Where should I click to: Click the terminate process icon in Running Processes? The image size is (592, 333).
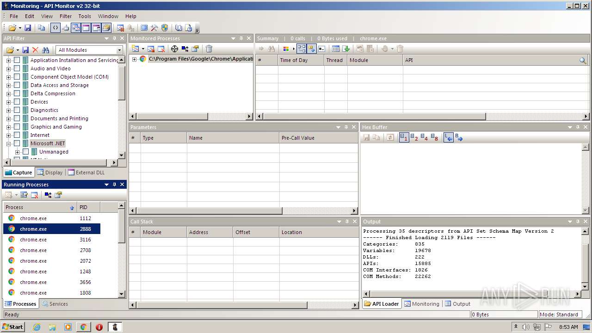[x=34, y=195]
